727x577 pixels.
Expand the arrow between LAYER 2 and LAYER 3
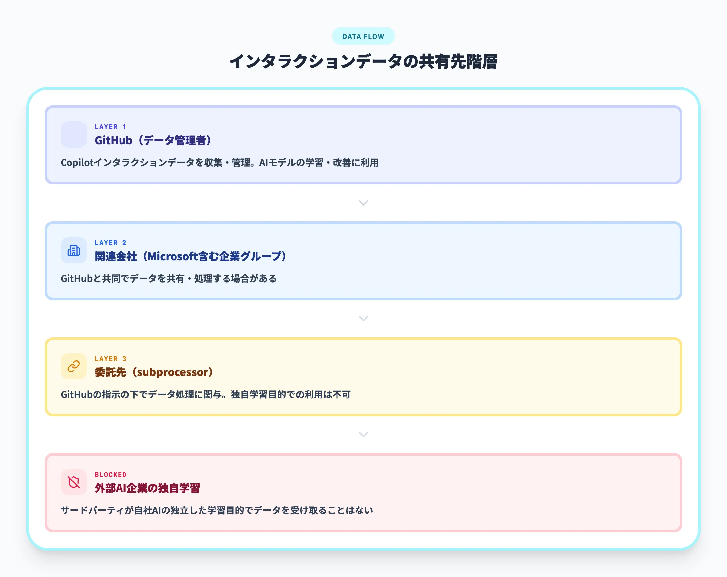[363, 319]
